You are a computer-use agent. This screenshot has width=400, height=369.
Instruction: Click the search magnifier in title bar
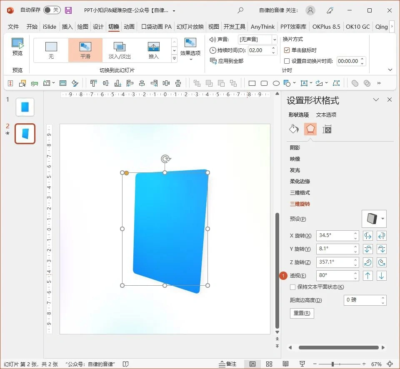(x=240, y=10)
